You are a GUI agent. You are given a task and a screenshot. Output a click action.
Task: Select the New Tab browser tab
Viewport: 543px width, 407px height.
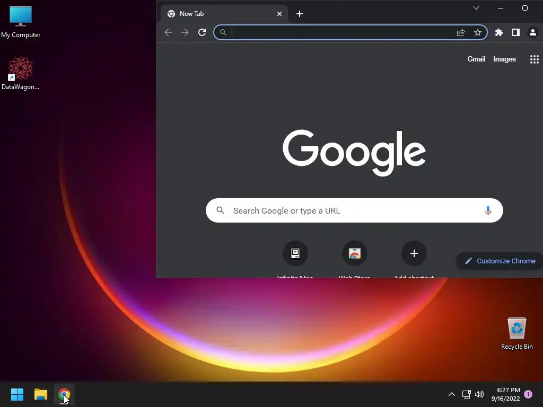tap(224, 14)
